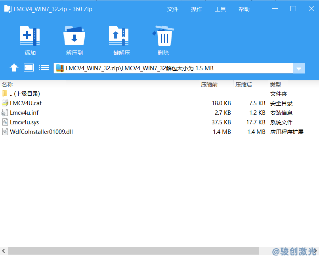Click the horizontal scrollbar thumb
This screenshot has height=257, width=319.
point(133,251)
